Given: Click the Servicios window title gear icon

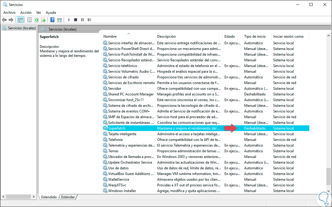Looking at the screenshot, I should pos(5,4).
